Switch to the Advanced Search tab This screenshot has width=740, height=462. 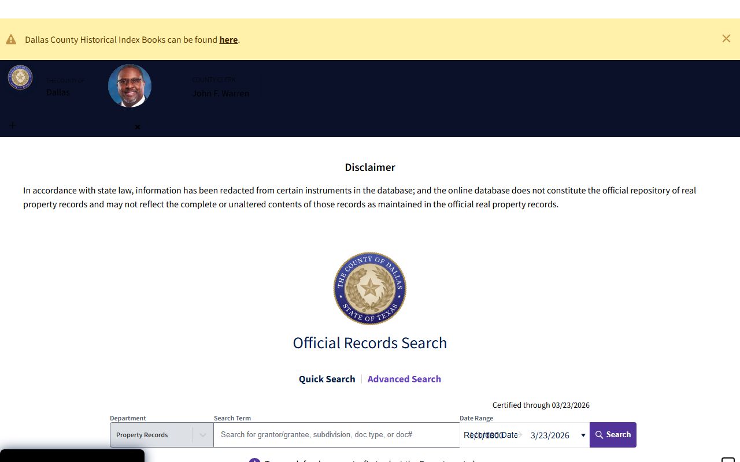point(404,379)
